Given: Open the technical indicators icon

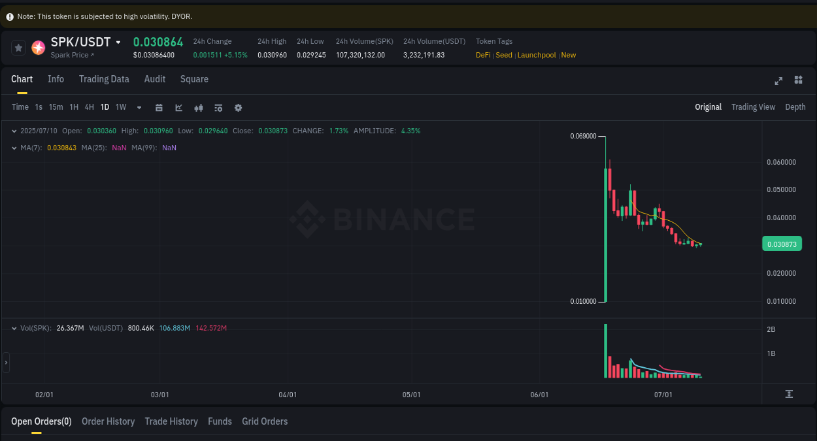Looking at the screenshot, I should pos(218,107).
